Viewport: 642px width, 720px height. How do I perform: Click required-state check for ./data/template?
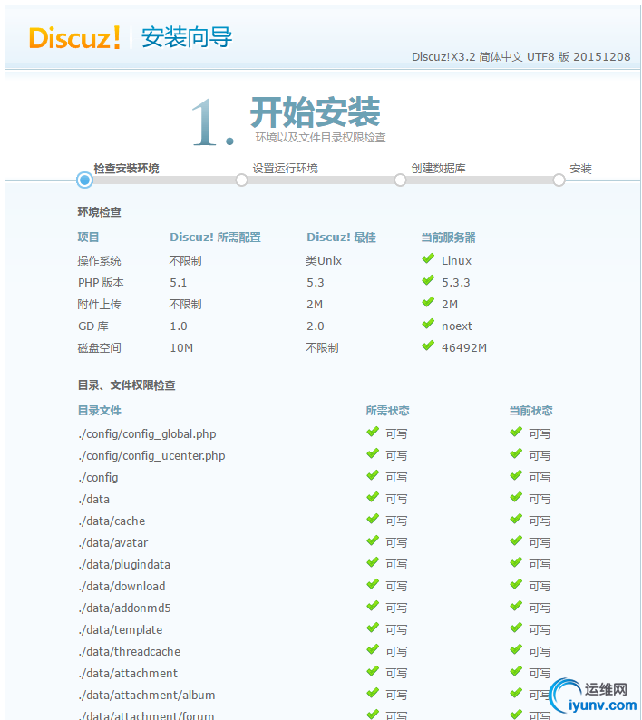(373, 628)
